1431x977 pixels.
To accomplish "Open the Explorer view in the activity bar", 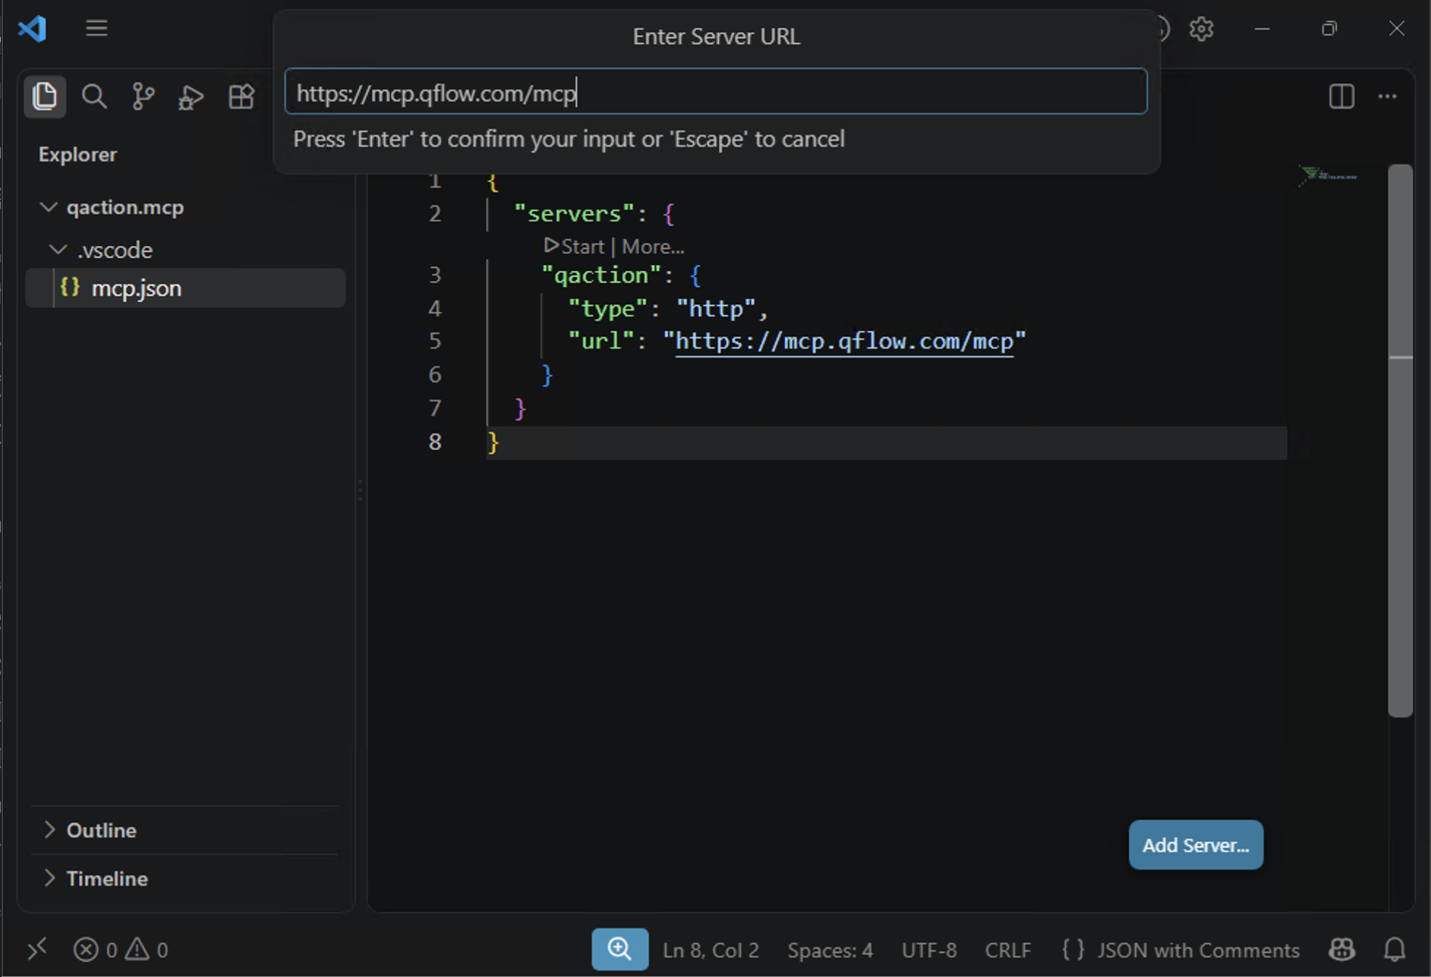I will (45, 96).
